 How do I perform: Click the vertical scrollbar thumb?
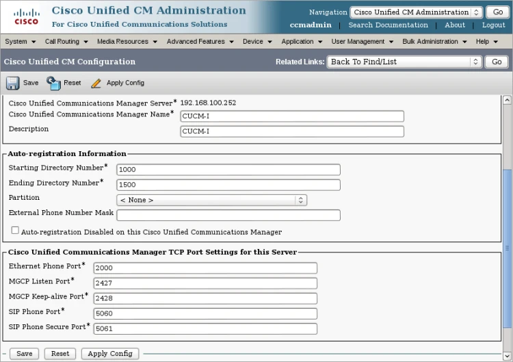(x=507, y=248)
